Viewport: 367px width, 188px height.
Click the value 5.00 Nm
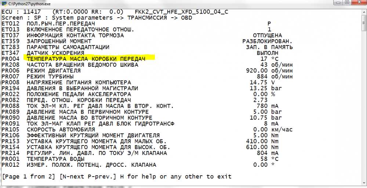(266, 135)
